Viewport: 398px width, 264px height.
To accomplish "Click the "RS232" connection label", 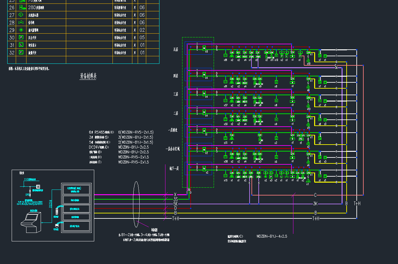I will pos(50,204).
